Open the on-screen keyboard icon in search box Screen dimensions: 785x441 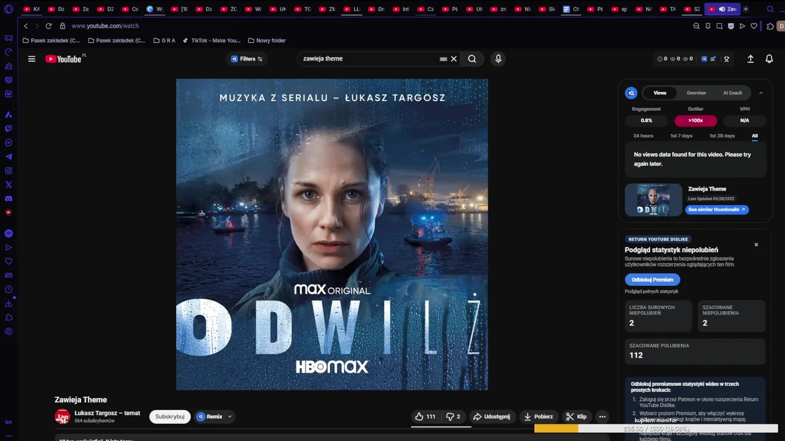coord(443,59)
